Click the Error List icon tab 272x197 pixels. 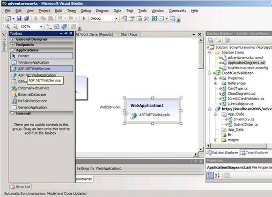20,187
